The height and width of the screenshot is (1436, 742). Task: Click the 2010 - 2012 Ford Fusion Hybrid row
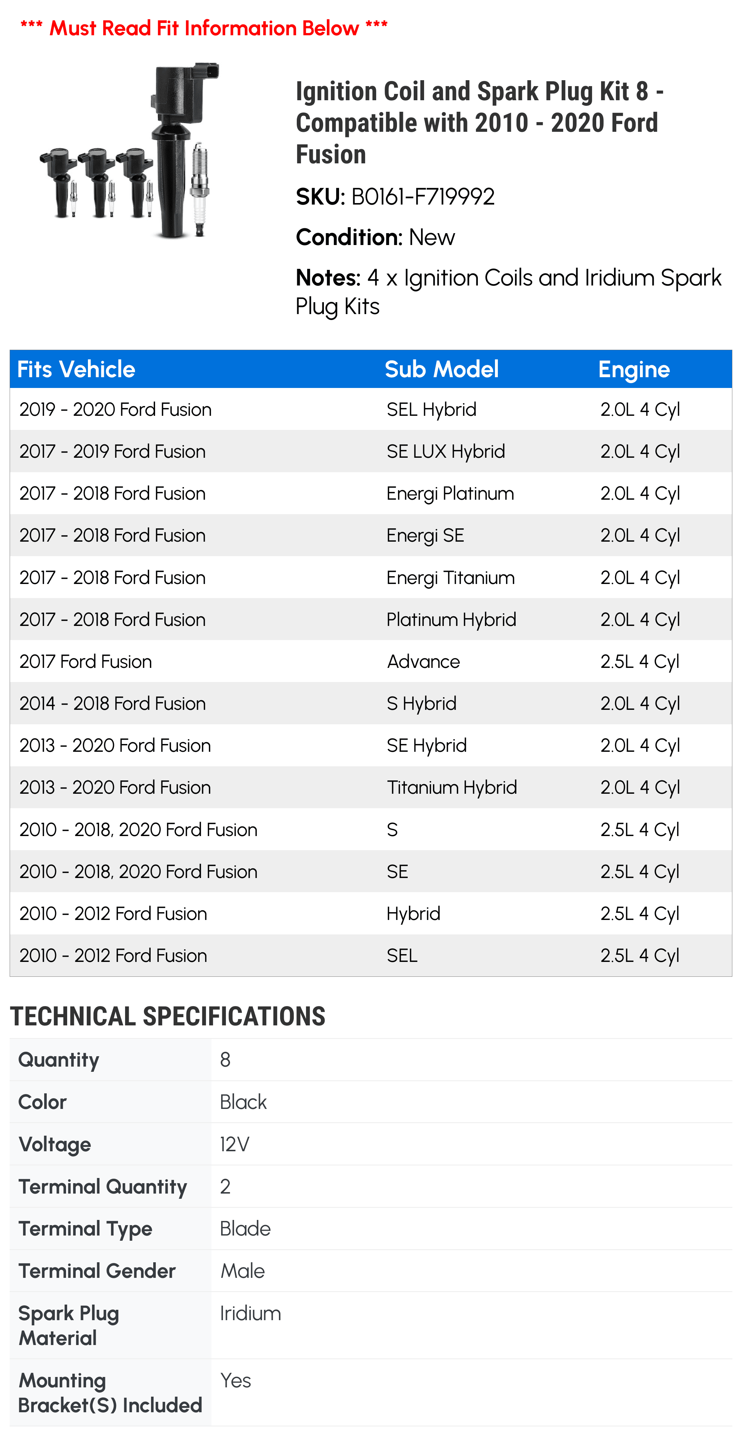(x=371, y=914)
